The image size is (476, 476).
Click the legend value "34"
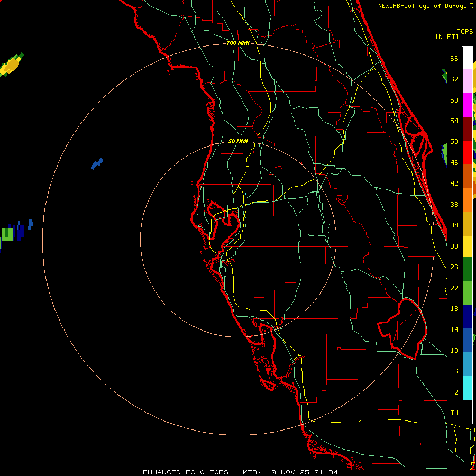pos(454,225)
